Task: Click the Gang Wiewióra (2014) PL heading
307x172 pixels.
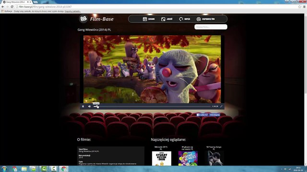Action: coord(94,30)
